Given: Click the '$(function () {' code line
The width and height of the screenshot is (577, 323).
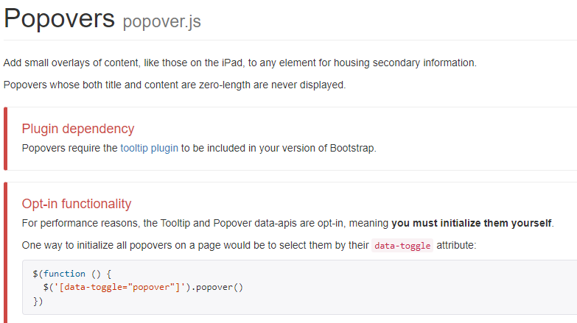Looking at the screenshot, I should click(71, 273).
